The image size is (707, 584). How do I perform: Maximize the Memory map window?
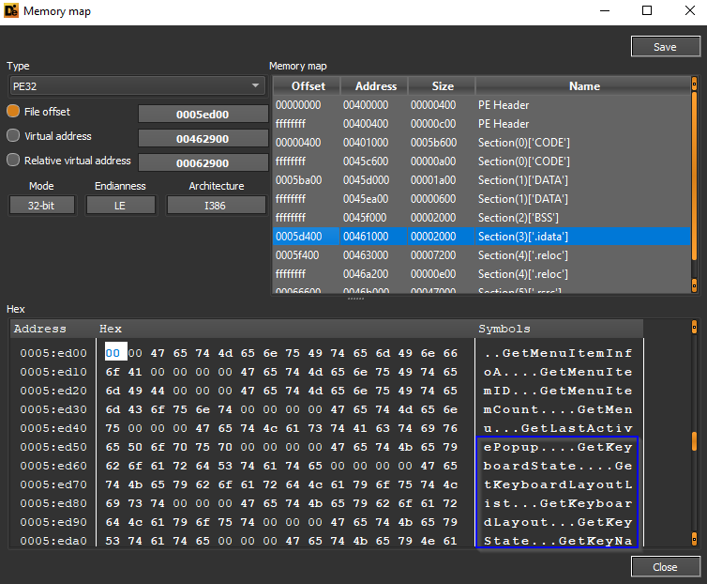point(647,11)
